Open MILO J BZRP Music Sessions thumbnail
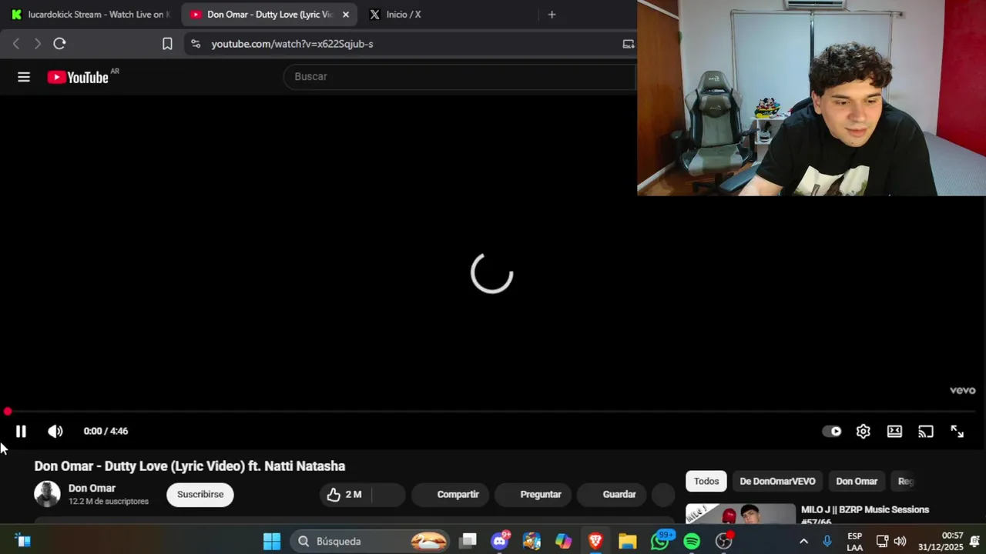Viewport: 986px width, 554px height. pos(740,513)
